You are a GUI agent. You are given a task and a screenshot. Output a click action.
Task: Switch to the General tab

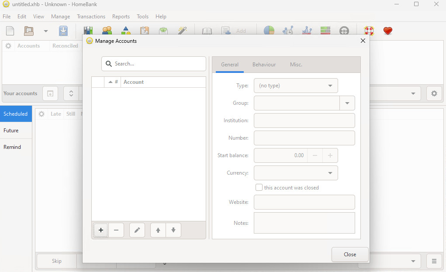[230, 65]
